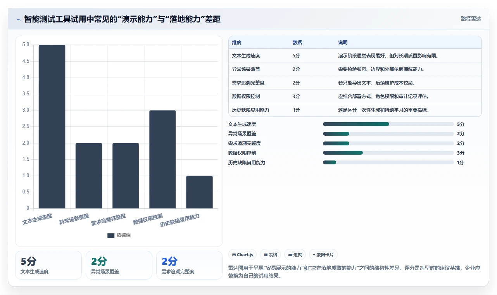Select the Chart.js tag chip
Screen dimensions: 497x295
point(242,255)
